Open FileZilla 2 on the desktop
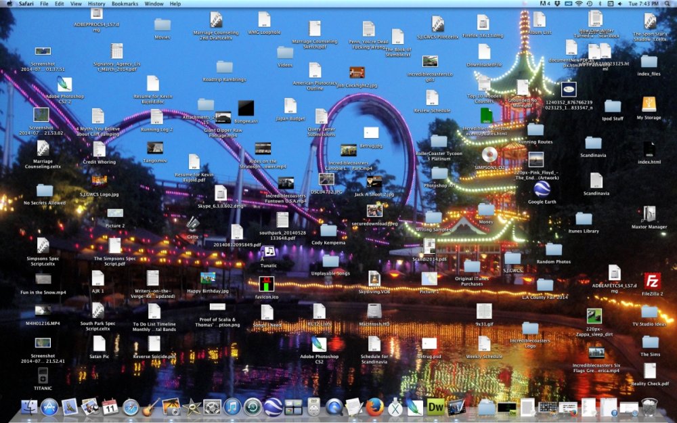This screenshot has height=423, width=677. coord(652,280)
